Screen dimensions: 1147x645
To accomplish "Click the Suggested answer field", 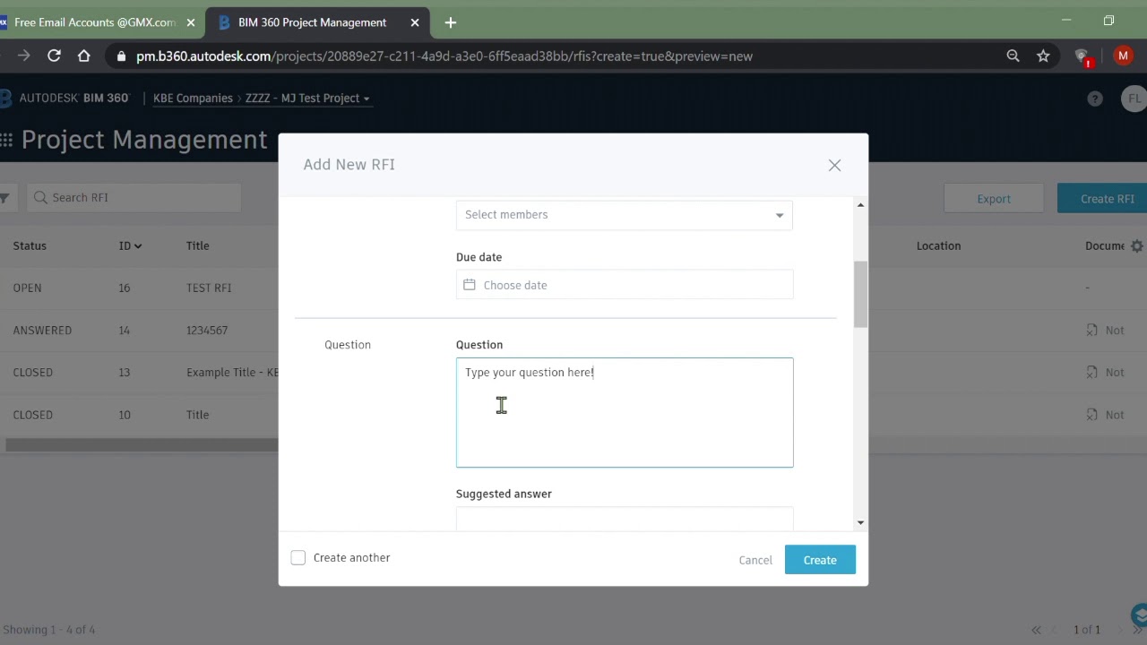I will 625,520.
